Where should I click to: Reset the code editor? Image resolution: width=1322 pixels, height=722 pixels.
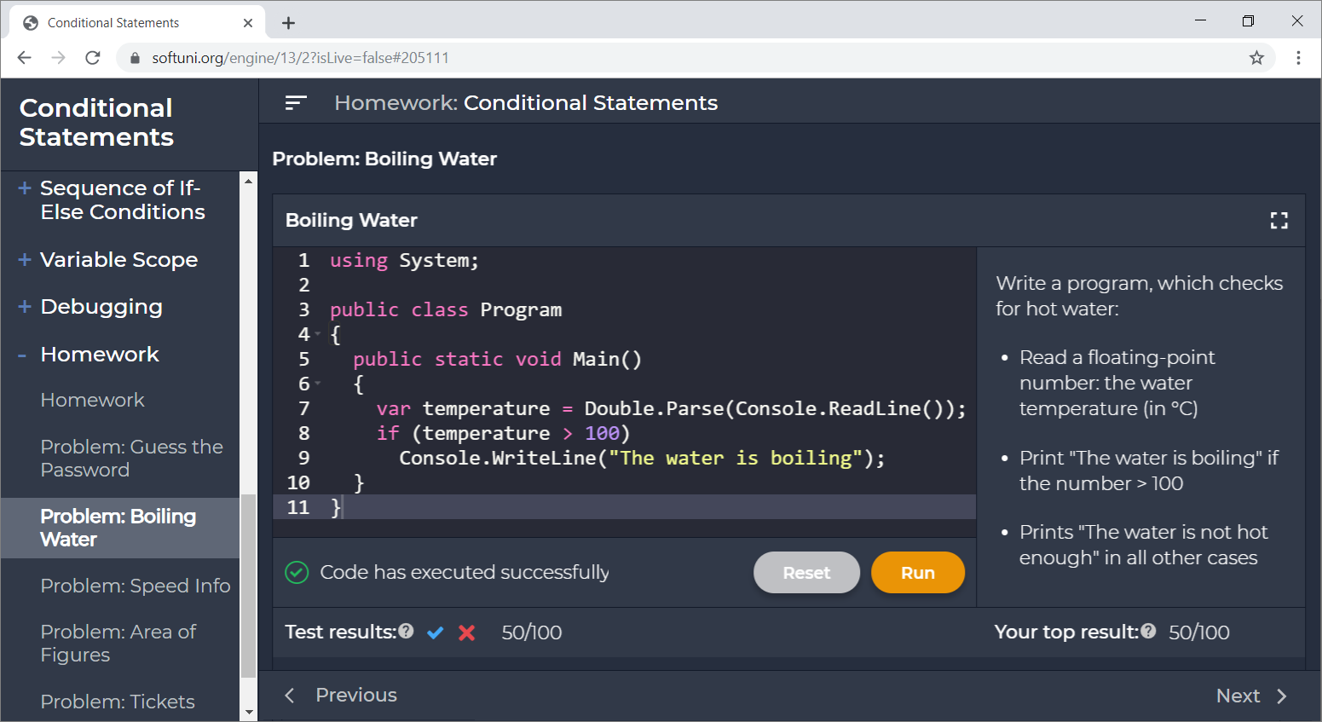806,573
